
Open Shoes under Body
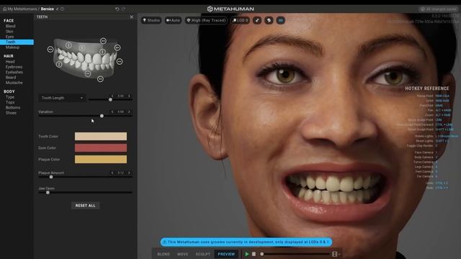(11, 113)
